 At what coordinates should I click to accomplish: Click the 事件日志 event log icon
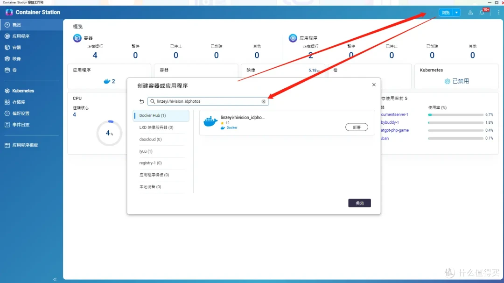click(x=7, y=125)
